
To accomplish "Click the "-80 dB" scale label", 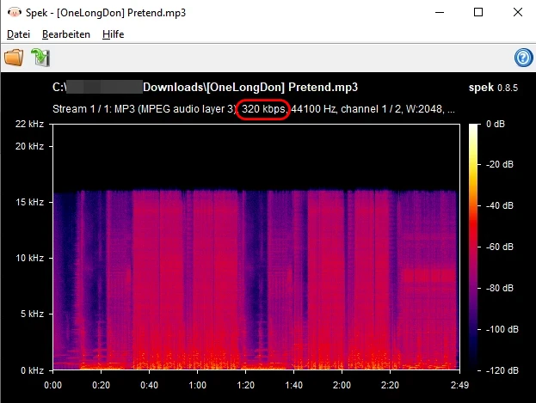I will 499,288.
